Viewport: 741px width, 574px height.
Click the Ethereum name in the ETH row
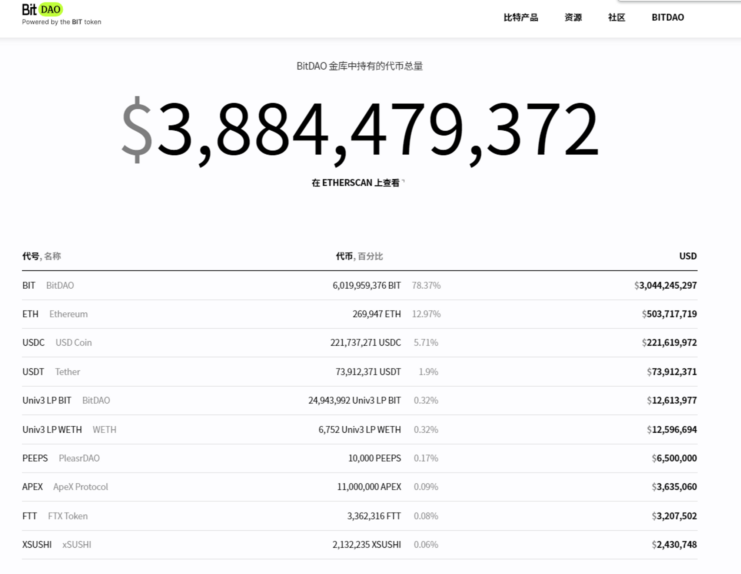coord(69,314)
